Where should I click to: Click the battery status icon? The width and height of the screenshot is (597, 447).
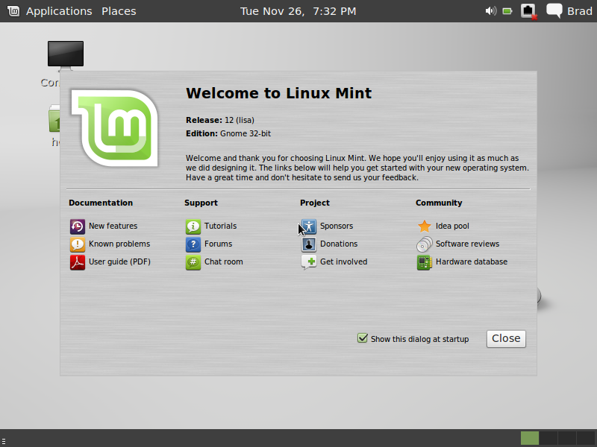507,11
